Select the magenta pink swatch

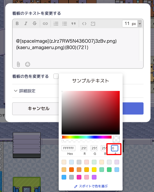(x=79, y=177)
